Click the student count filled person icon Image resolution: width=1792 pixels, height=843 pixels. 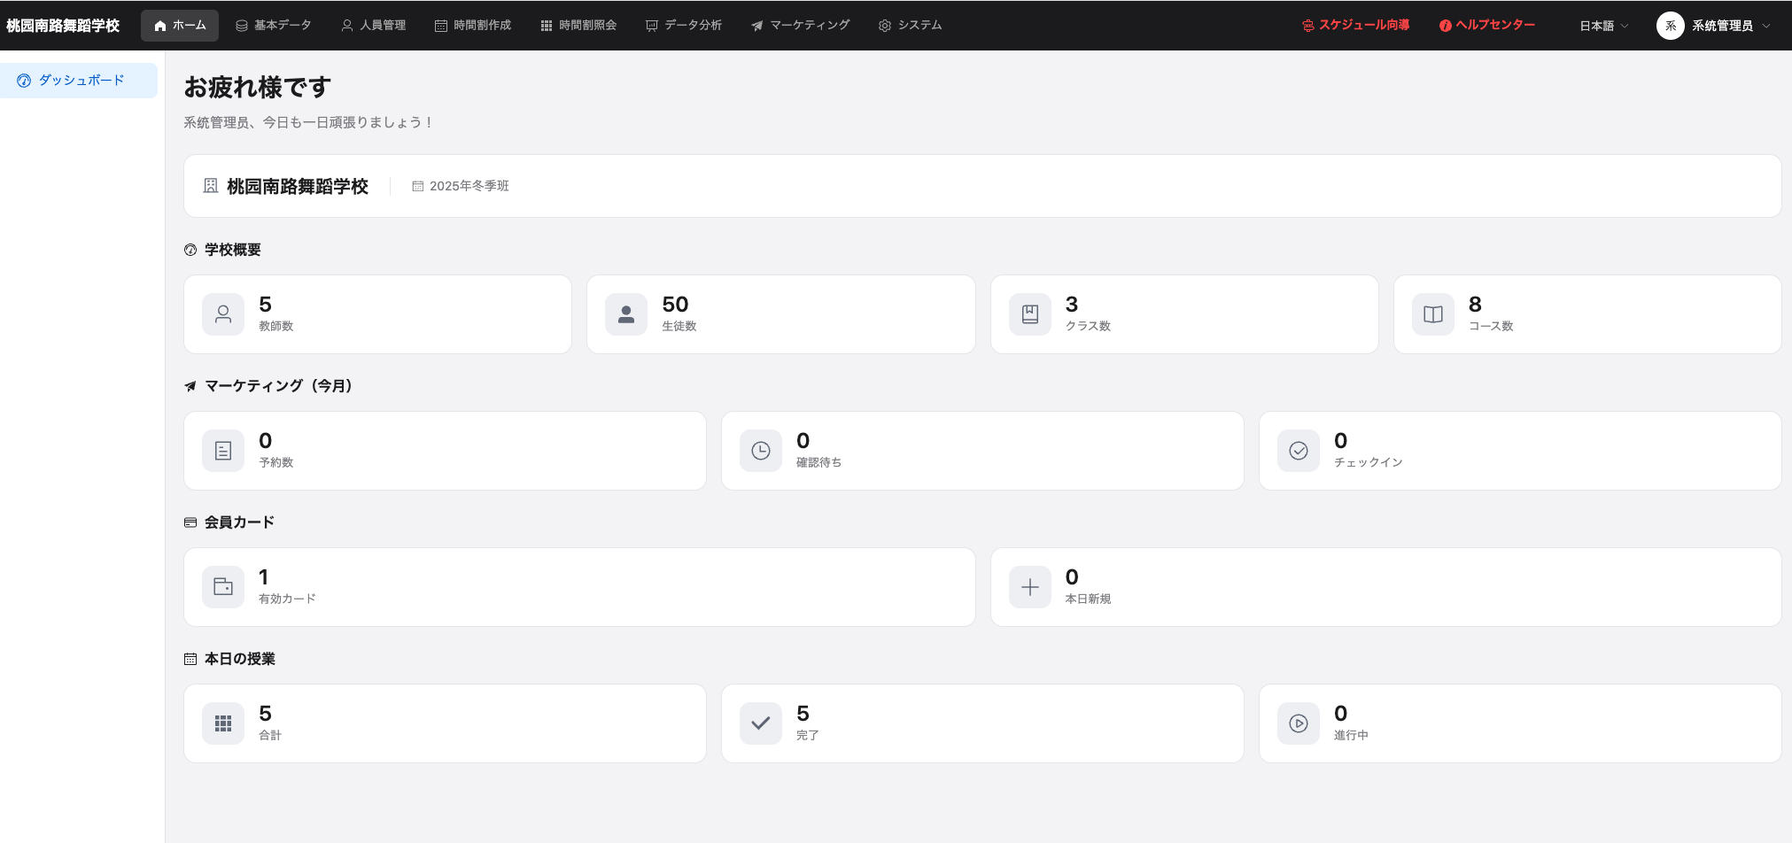(x=626, y=314)
